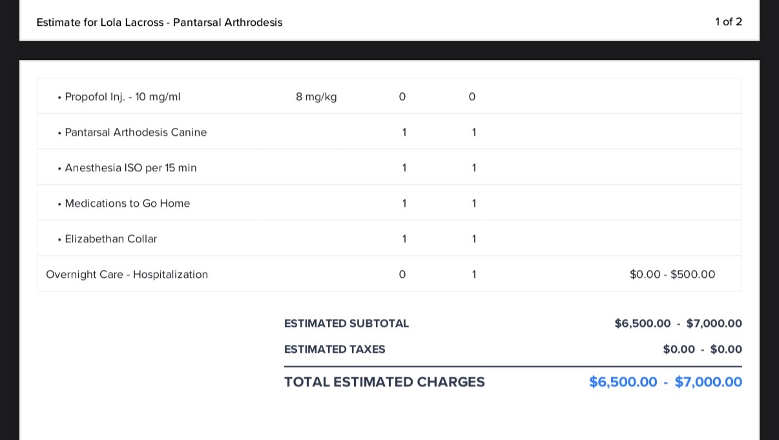The height and width of the screenshot is (440, 779).
Task: Select the Overnight Care - Hospitalization entry
Action: (x=127, y=275)
